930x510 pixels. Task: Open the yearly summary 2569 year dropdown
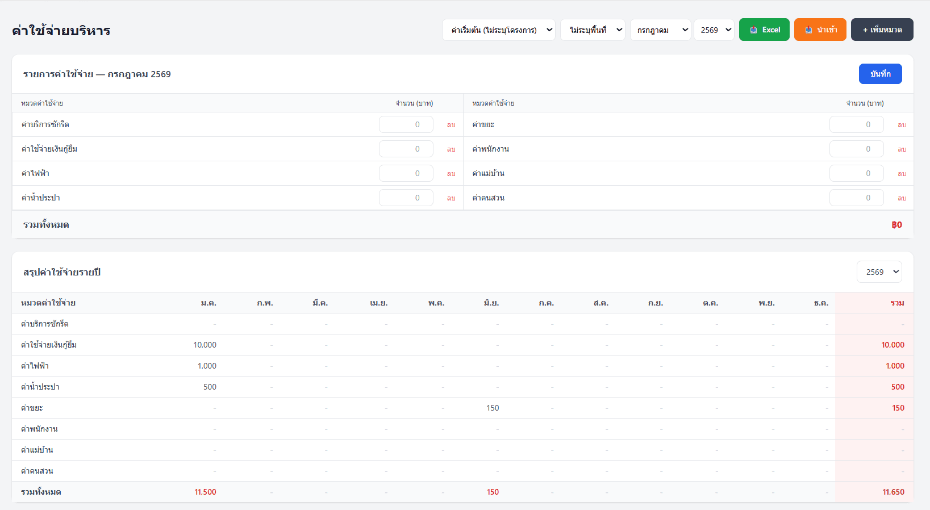click(879, 272)
